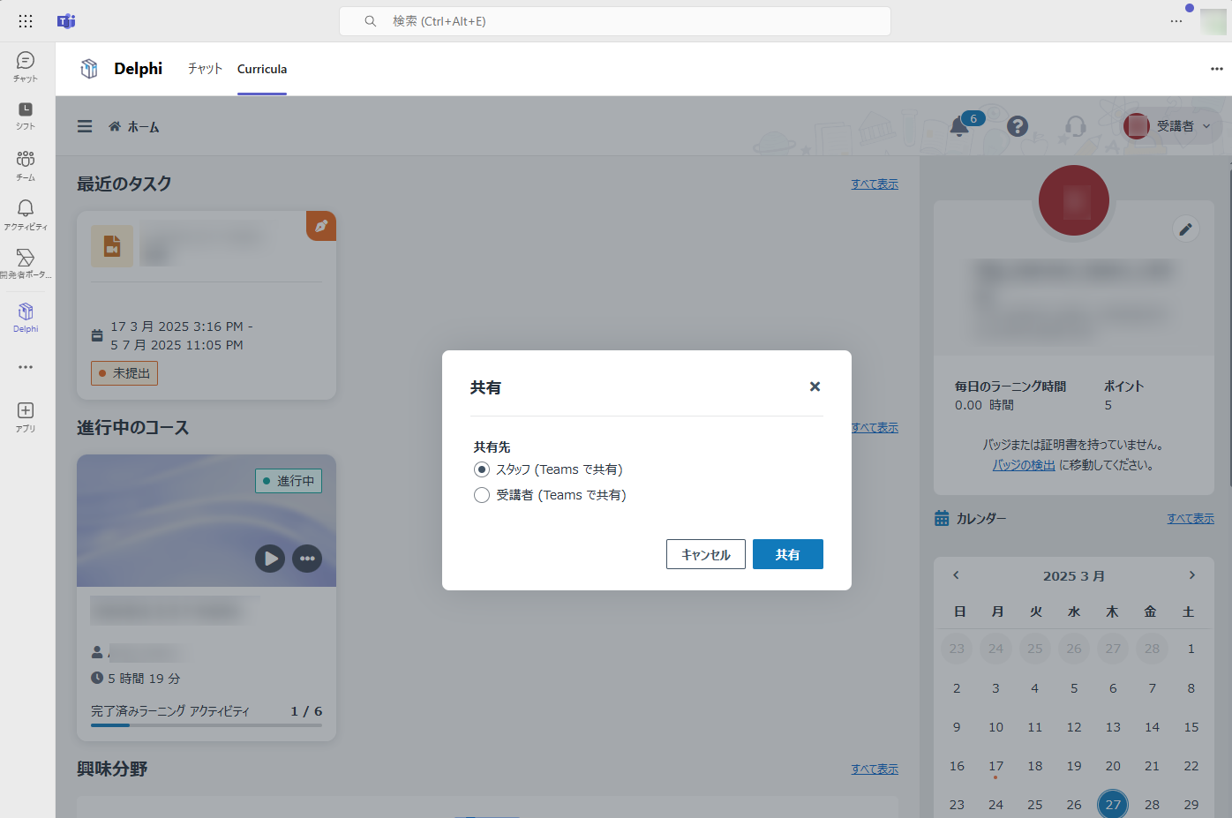Go to previous month in the calendar
Viewport: 1232px width, 818px height.
[956, 574]
